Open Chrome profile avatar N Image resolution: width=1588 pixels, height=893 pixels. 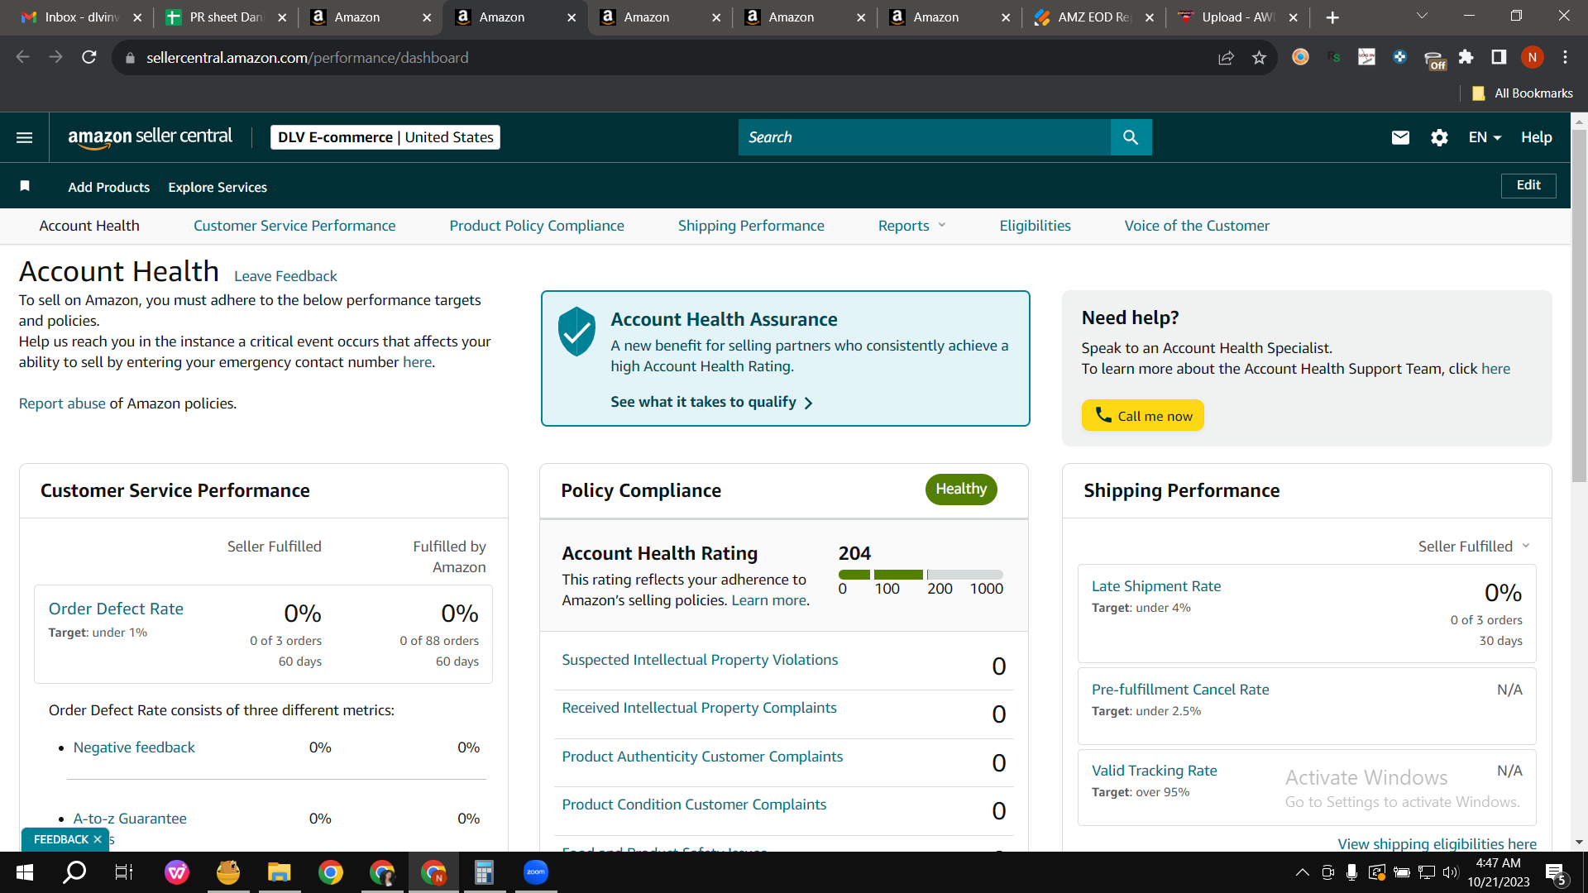[1532, 57]
